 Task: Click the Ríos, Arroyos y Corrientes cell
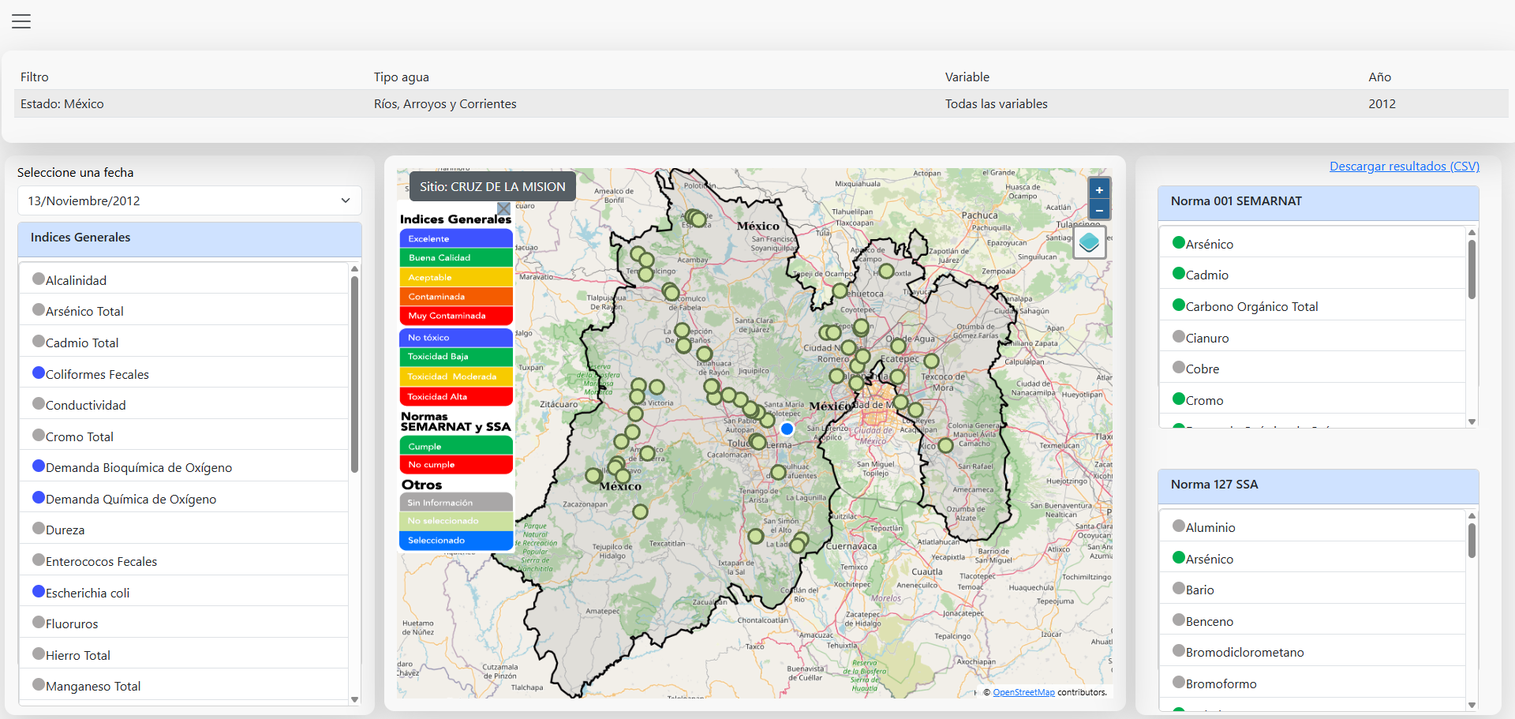click(653, 103)
